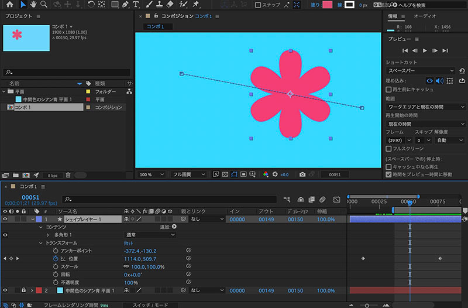Screen dimensions: 468x308
Task: Click the motion blur enable icon in timeline
Action: point(322,200)
